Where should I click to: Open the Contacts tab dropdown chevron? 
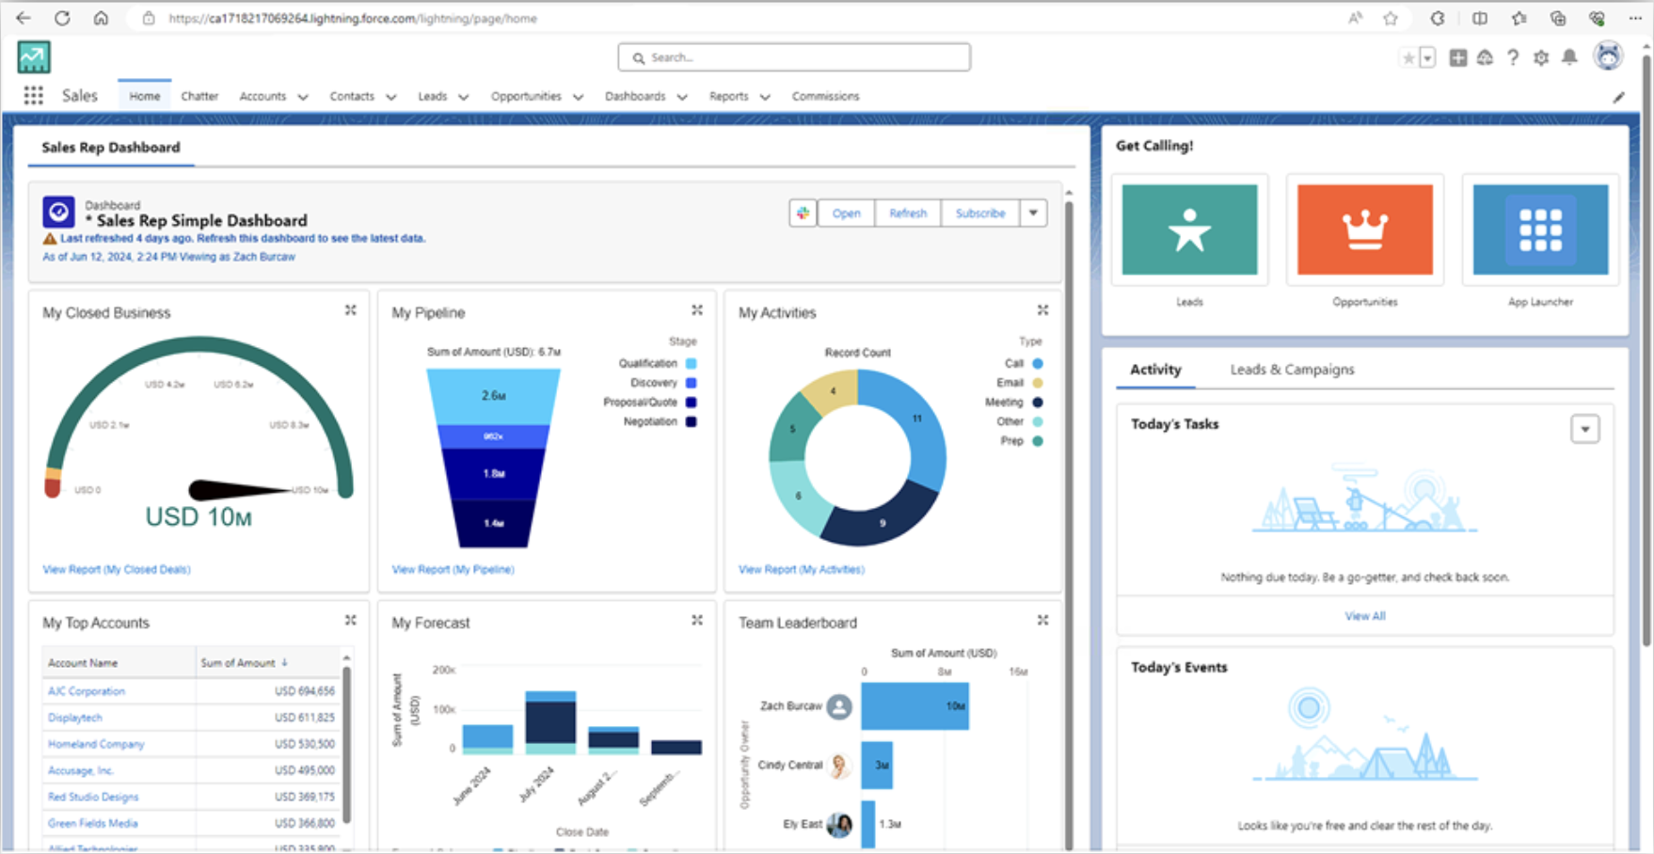[x=391, y=97]
